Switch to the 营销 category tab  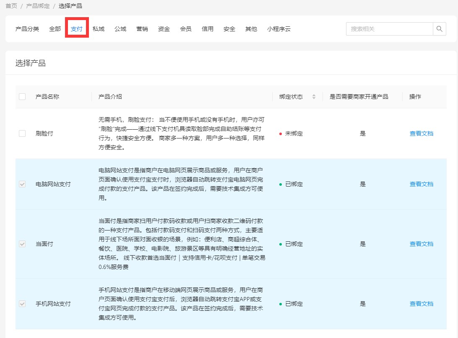pyautogui.click(x=142, y=29)
